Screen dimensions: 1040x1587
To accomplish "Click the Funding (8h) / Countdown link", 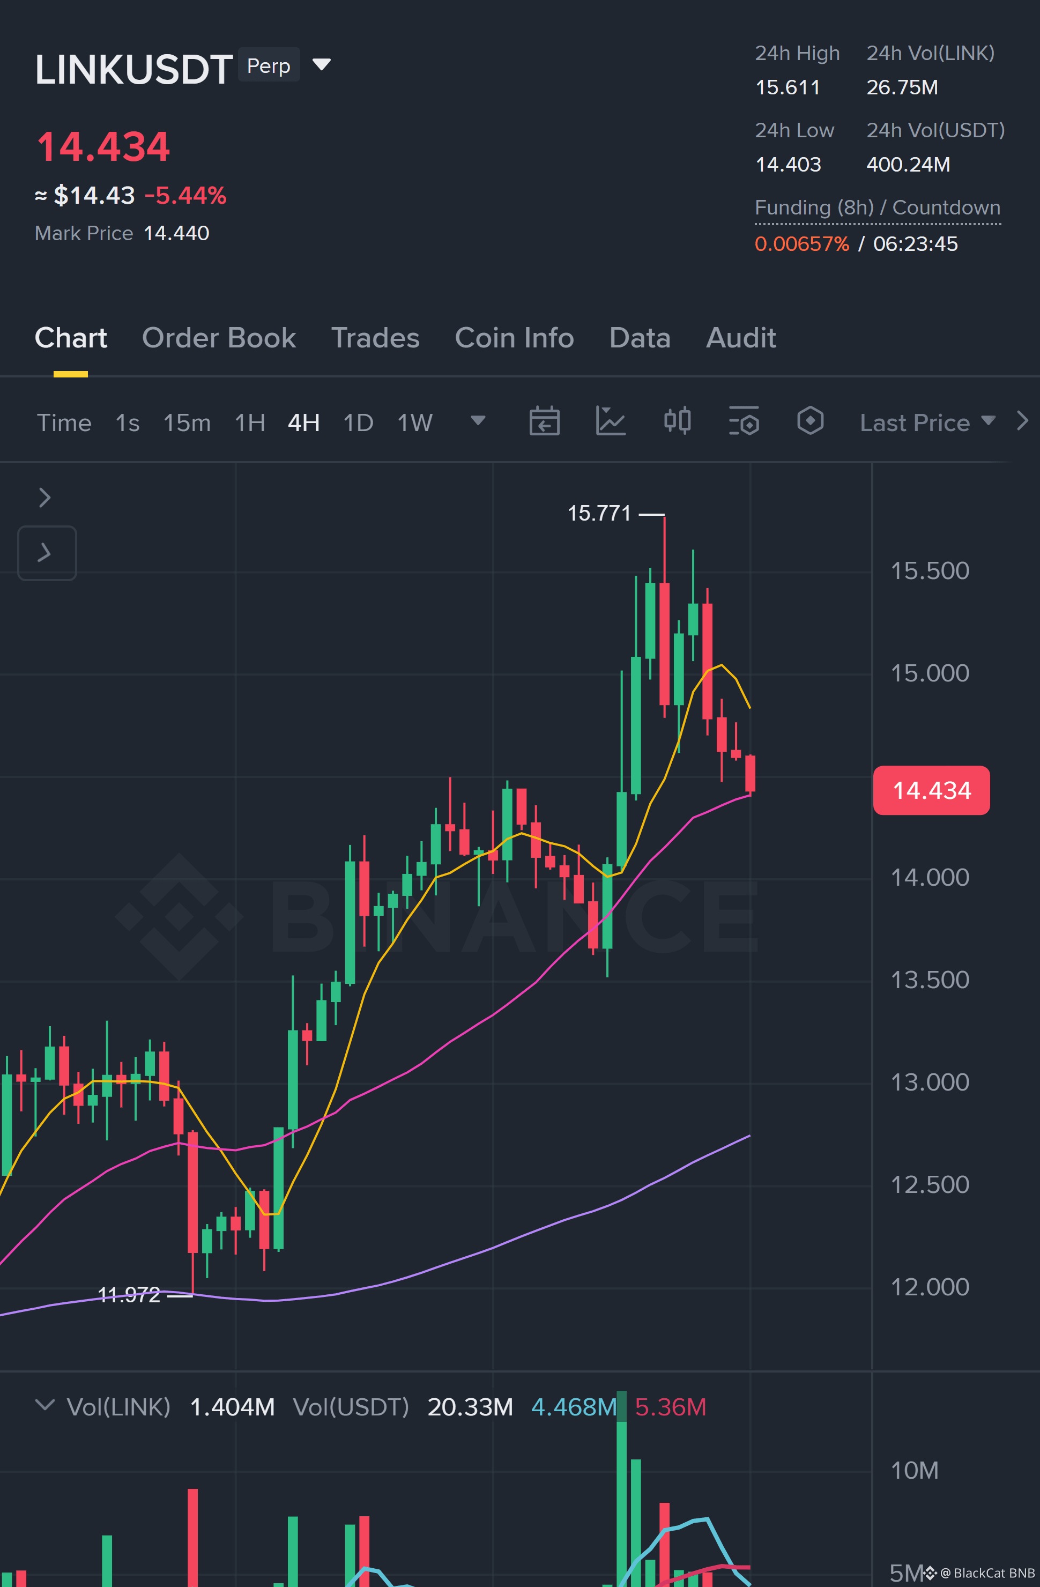I will tap(878, 207).
